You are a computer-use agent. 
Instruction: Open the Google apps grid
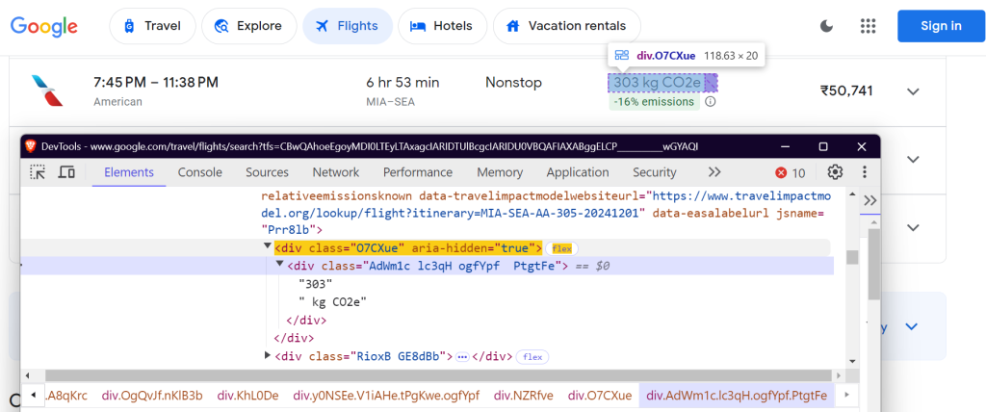pyautogui.click(x=868, y=26)
